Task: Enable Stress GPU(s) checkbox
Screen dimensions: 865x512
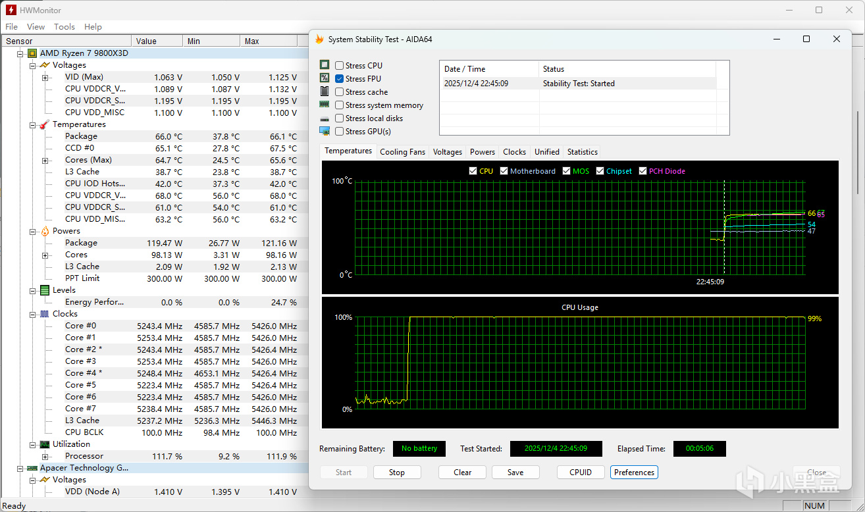Action: click(x=339, y=131)
